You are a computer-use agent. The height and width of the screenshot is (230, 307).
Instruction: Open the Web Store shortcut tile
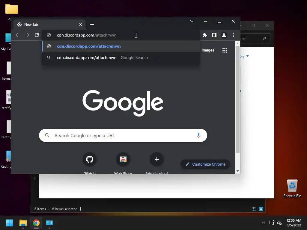123,159
